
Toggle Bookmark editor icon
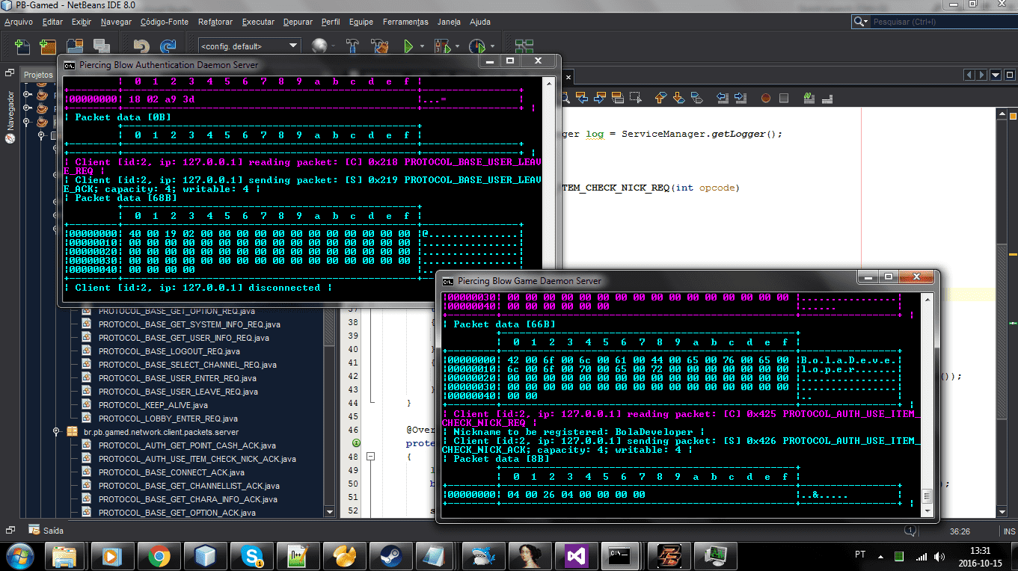pyautogui.click(x=696, y=97)
